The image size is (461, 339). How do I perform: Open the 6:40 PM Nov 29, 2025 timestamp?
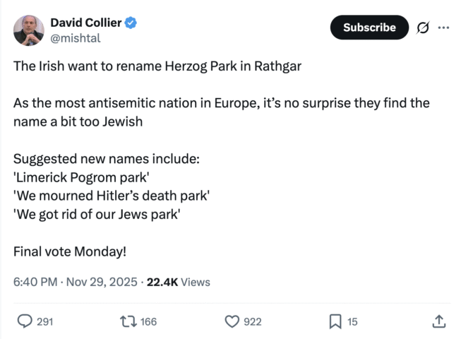(76, 282)
